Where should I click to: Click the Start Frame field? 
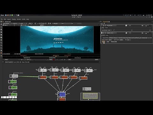click(x=110, y=40)
